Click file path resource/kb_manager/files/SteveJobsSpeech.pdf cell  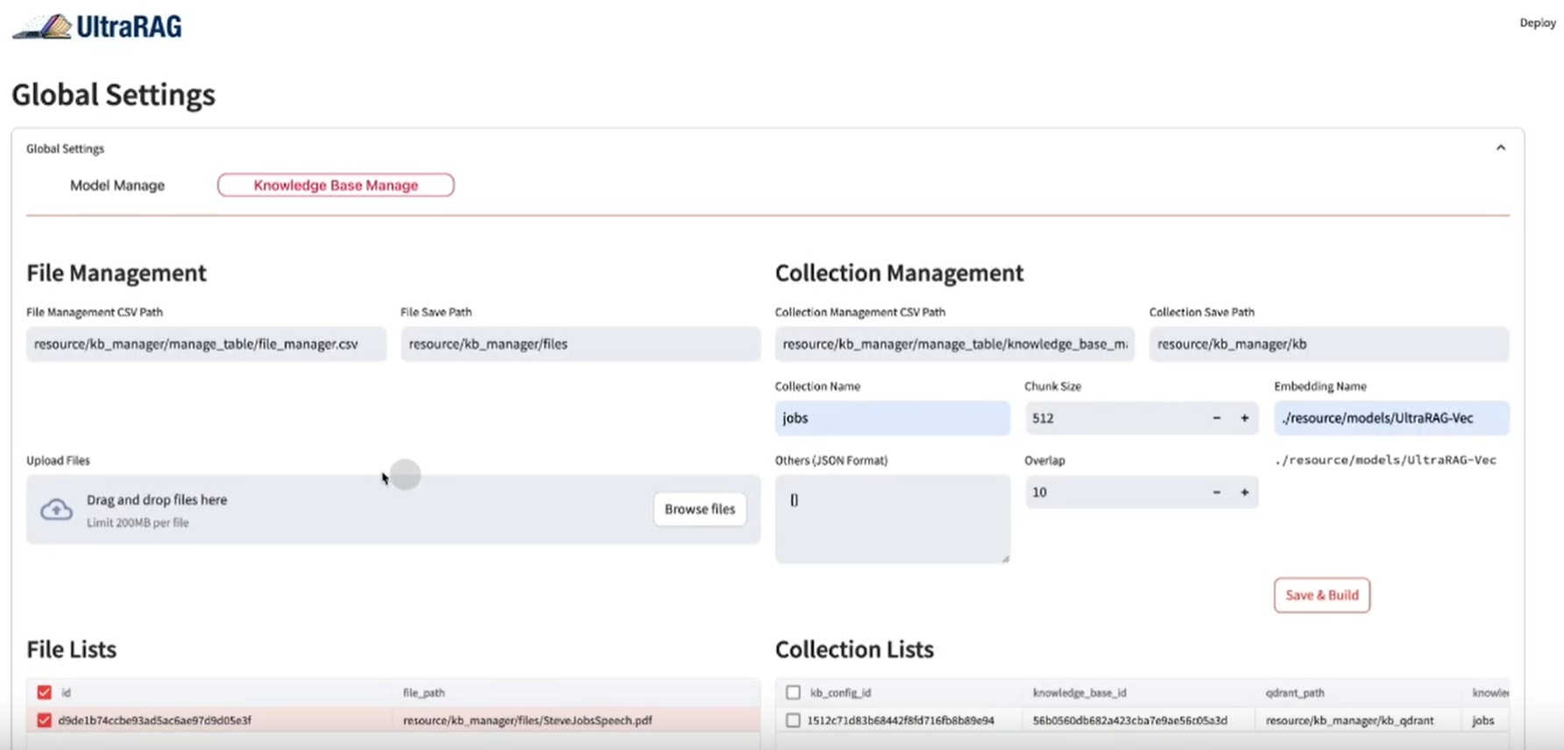pos(527,720)
